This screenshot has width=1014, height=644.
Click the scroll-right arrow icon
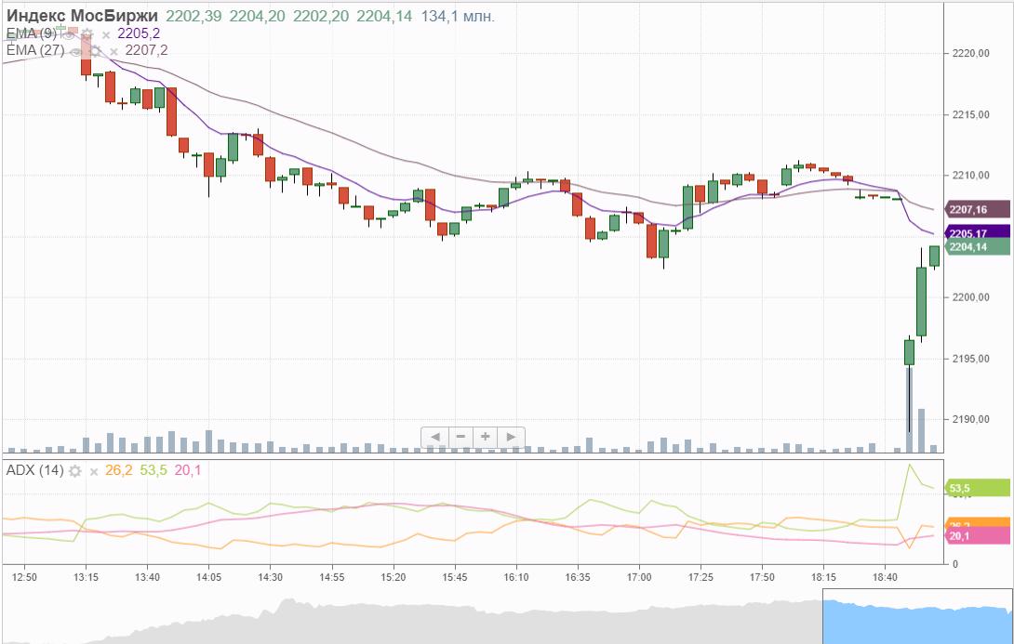tap(508, 437)
